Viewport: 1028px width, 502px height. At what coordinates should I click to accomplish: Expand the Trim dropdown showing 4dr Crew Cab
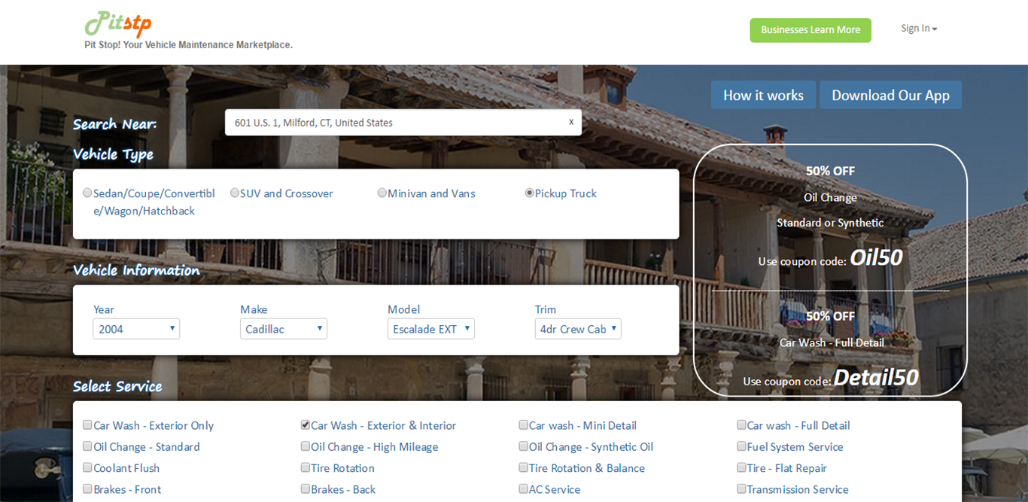coord(577,329)
